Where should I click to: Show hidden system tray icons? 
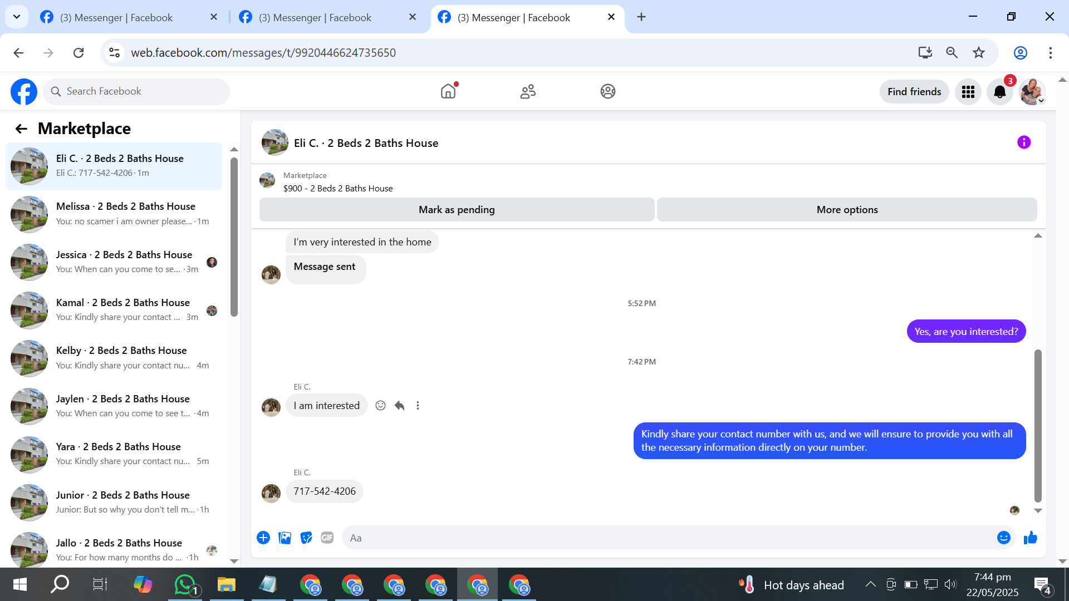coord(870,584)
